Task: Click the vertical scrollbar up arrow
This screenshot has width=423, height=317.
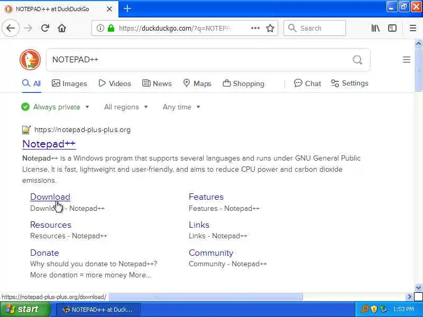Action: click(418, 43)
